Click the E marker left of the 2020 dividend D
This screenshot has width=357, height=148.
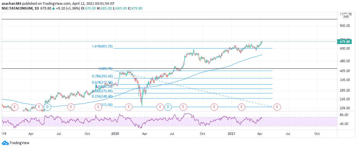click(x=160, y=107)
